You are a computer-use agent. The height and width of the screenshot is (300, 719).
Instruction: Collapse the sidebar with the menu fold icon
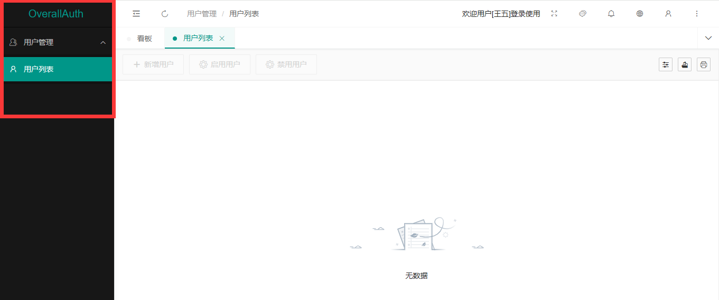(x=136, y=14)
